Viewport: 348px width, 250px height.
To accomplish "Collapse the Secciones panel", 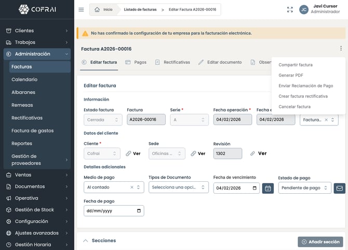I will coord(86,241).
